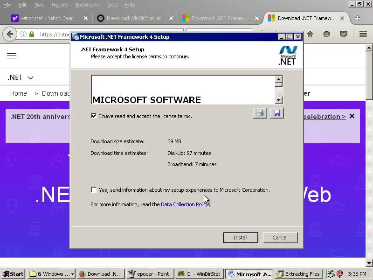Switch to 'Download .N...' Firefox taskbar button
This screenshot has width=373, height=280.
101,274
